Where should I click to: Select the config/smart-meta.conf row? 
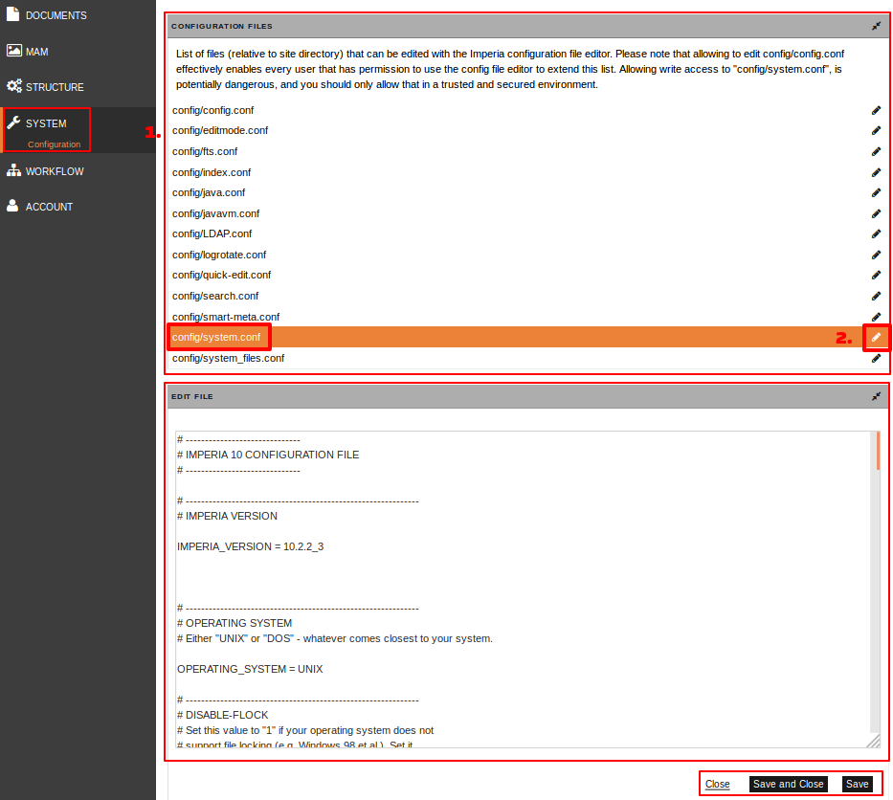point(528,317)
